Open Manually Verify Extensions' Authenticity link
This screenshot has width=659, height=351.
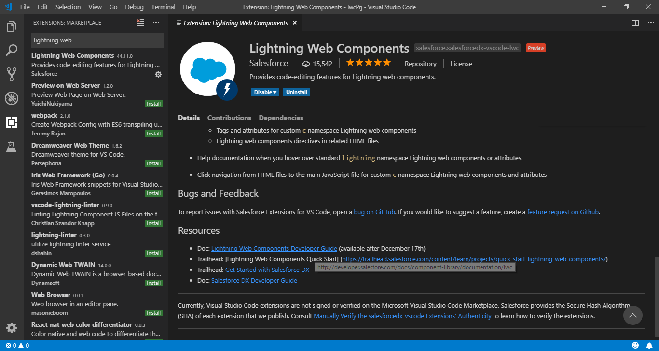point(402,316)
